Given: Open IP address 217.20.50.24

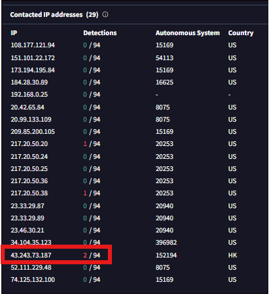Looking at the screenshot, I should (x=29, y=157).
